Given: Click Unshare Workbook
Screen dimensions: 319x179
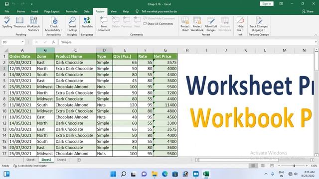Looking at the screenshot, I should coord(225,24).
